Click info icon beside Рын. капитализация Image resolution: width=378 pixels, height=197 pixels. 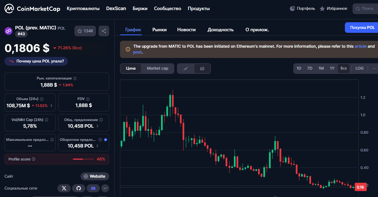(75, 78)
